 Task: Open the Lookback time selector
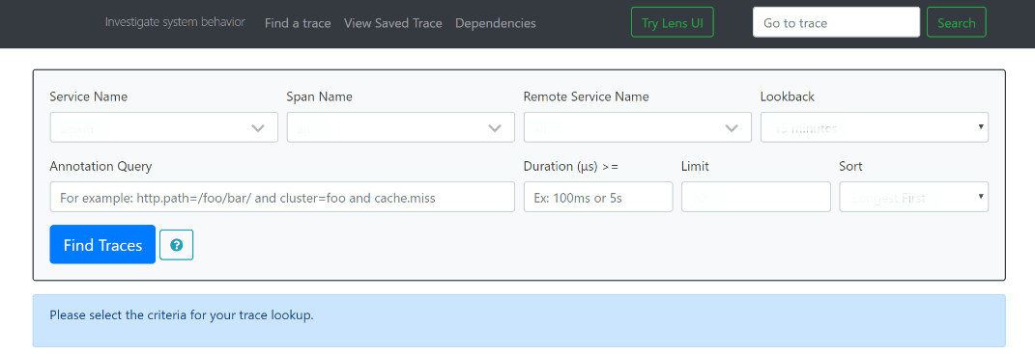(875, 127)
